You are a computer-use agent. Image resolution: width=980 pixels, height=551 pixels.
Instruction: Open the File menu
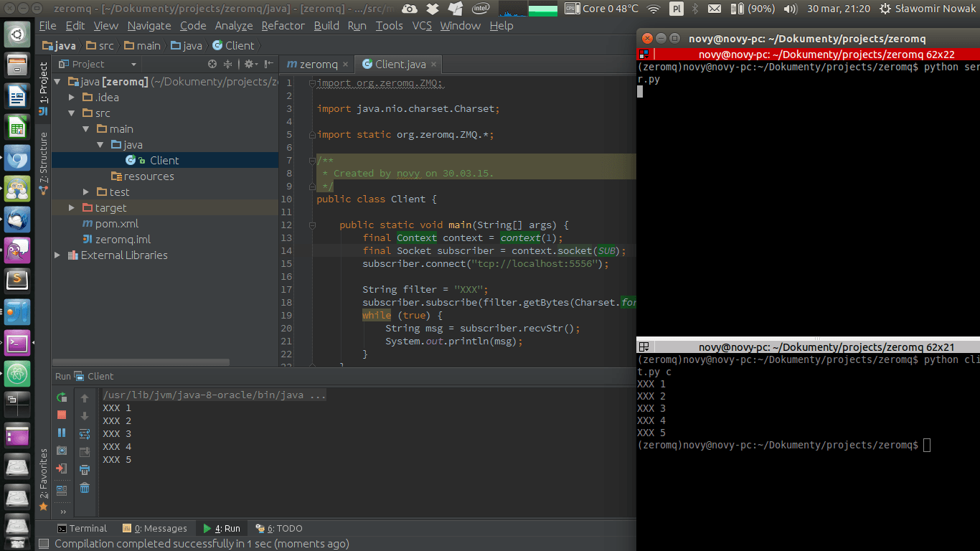(47, 26)
